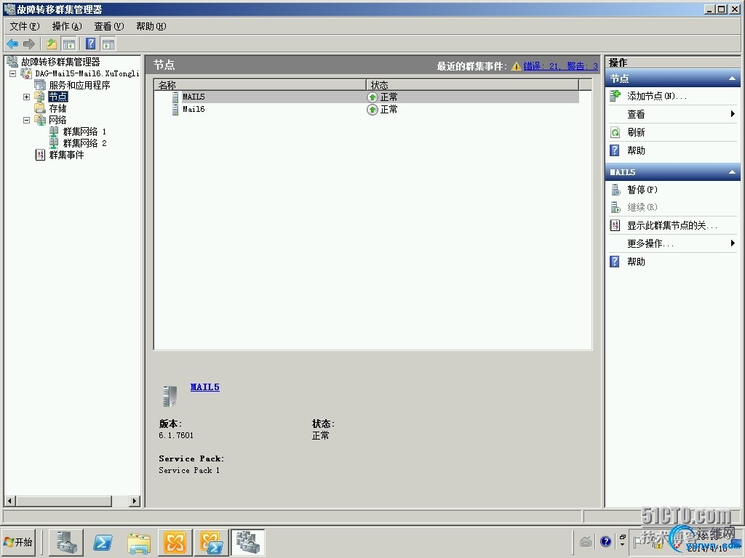Click the keyboard icon in system tray
The height and width of the screenshot is (558, 745).
pos(586,541)
